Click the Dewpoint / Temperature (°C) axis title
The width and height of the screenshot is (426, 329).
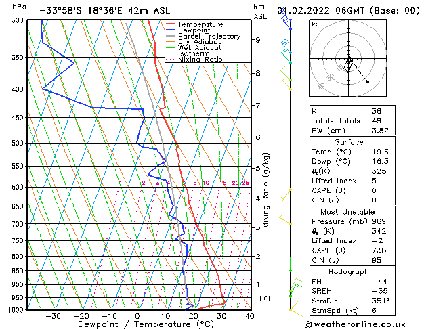[146, 324]
